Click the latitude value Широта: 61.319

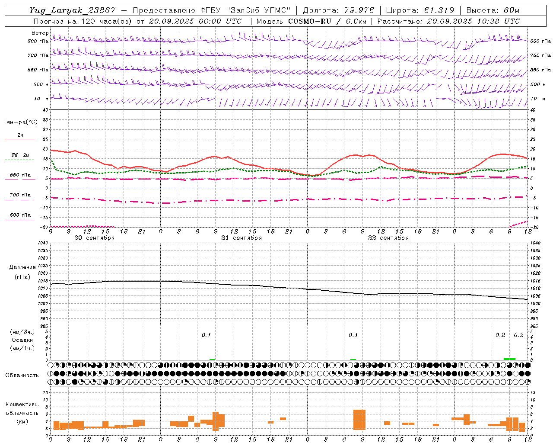click(420, 10)
